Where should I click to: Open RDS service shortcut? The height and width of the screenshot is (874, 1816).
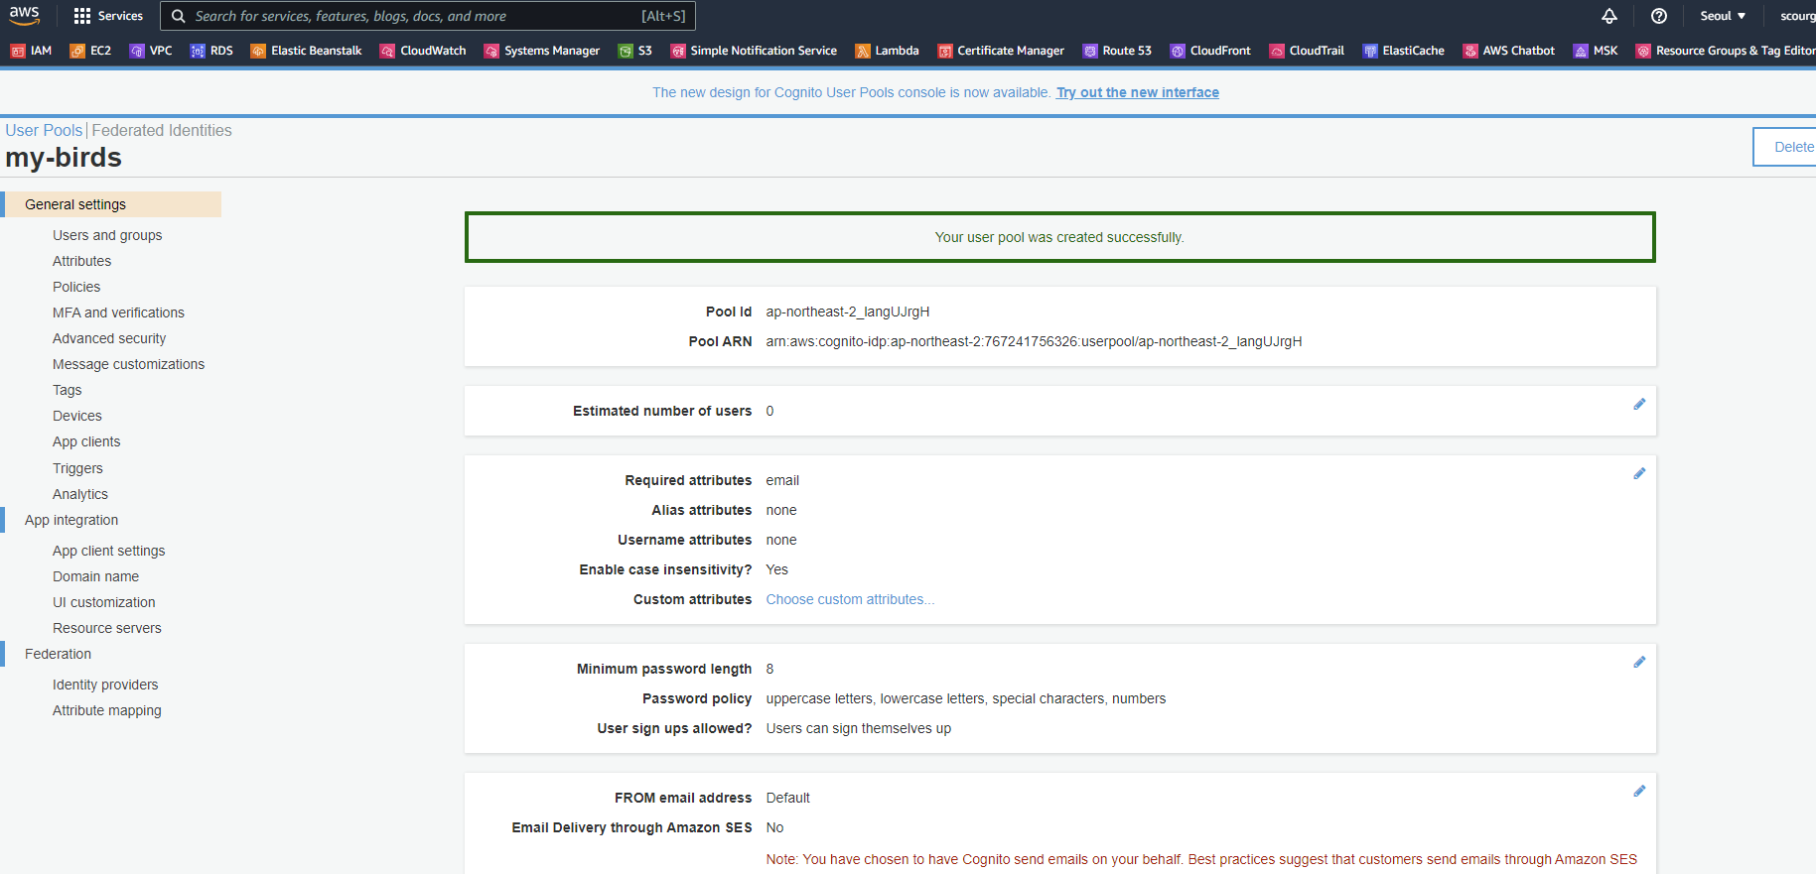[211, 51]
